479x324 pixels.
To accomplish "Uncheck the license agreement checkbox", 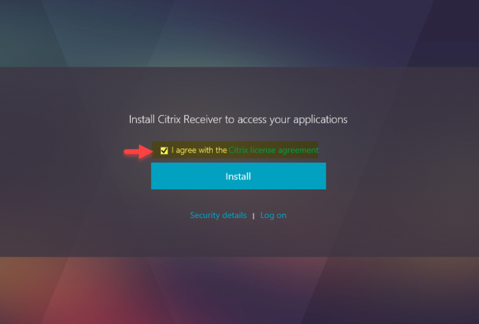I will 164,150.
